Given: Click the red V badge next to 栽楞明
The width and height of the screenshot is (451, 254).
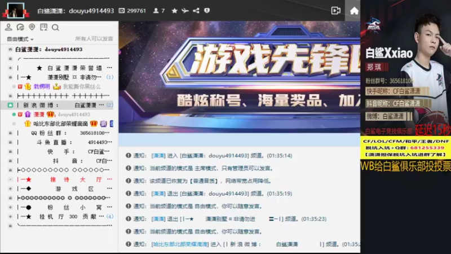Looking at the screenshot, I should pyautogui.click(x=20, y=86).
